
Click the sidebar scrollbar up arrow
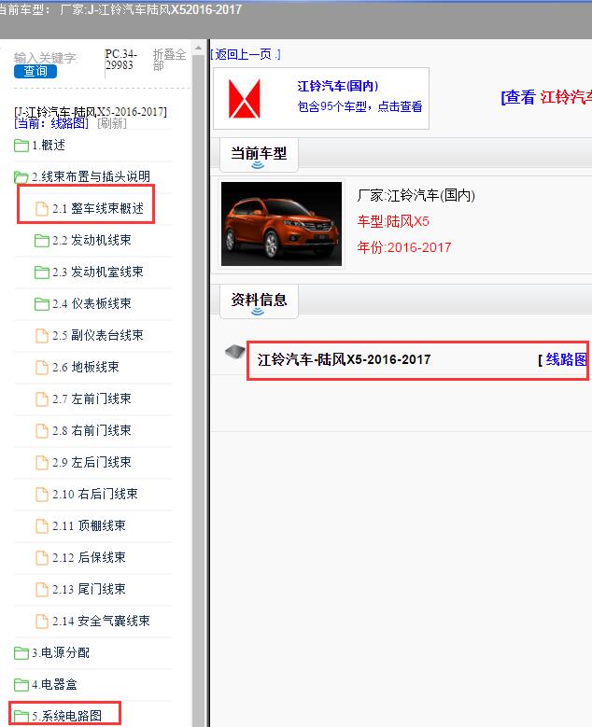[x=198, y=48]
